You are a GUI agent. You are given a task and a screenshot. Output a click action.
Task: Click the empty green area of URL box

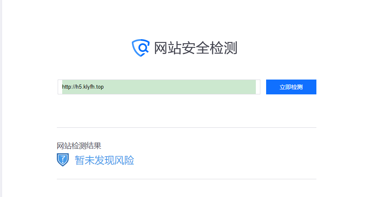tap(179, 87)
